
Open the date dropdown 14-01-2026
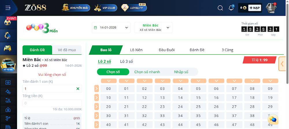[111, 28]
